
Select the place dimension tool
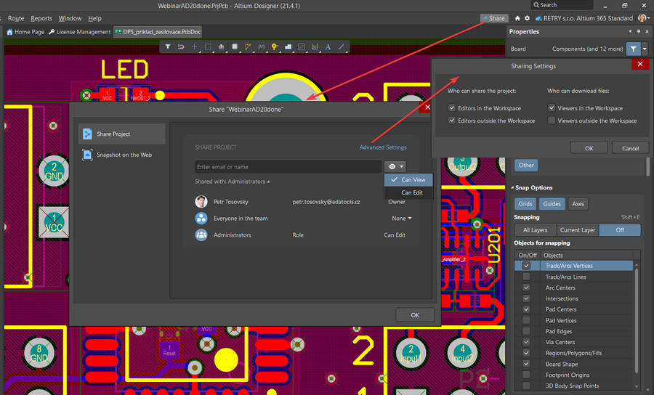pos(315,46)
